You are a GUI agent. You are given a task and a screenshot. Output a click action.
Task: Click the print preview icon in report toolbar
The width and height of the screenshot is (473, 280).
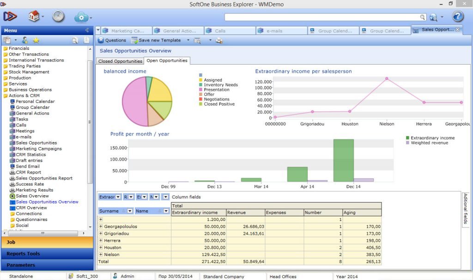(197, 41)
